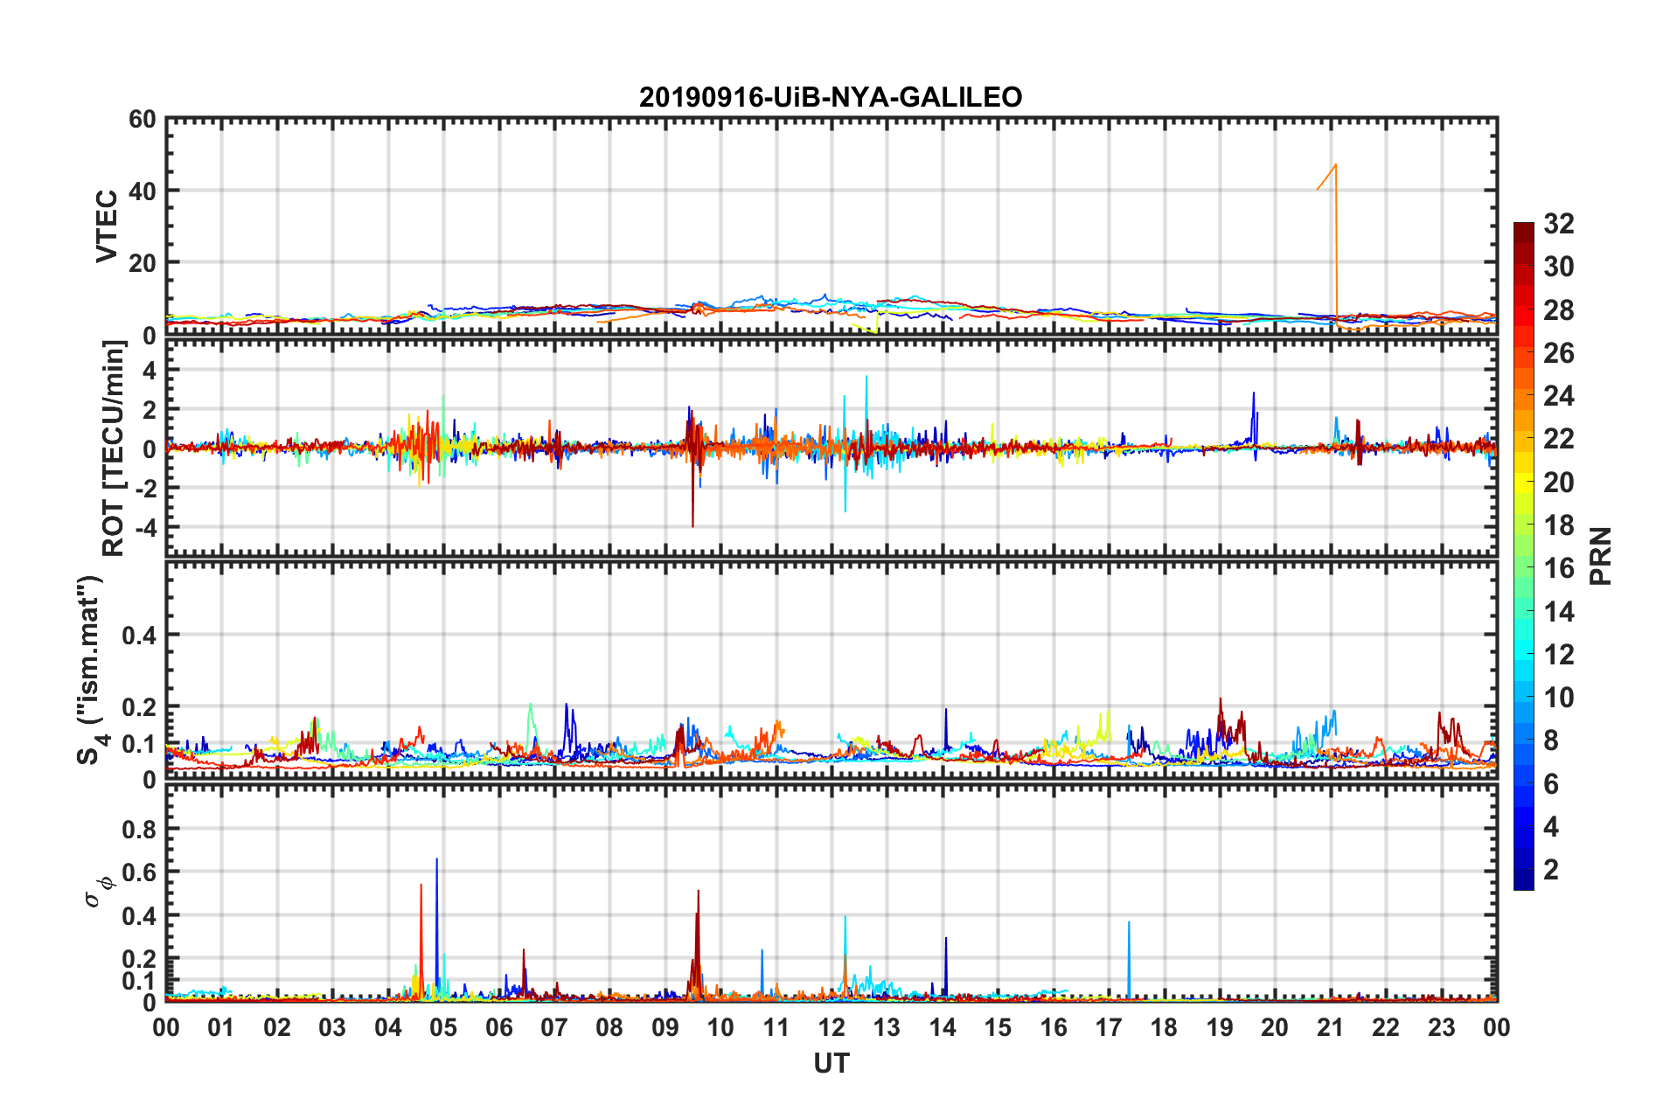Click the plot title 20190916-UiB-NYA-GALILEO
Viewport: 1663px width, 1112px height.
(x=831, y=97)
